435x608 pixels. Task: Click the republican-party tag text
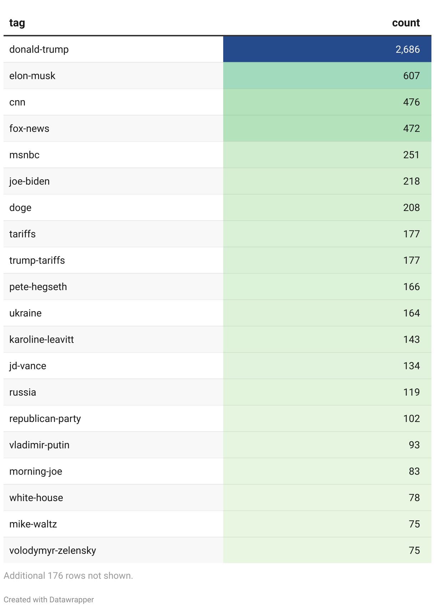45,418
